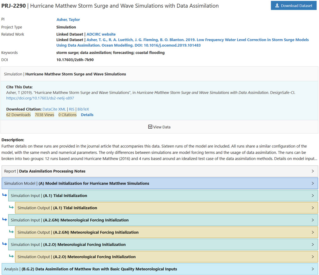Click the Project Type value Simulation

[66, 27]
